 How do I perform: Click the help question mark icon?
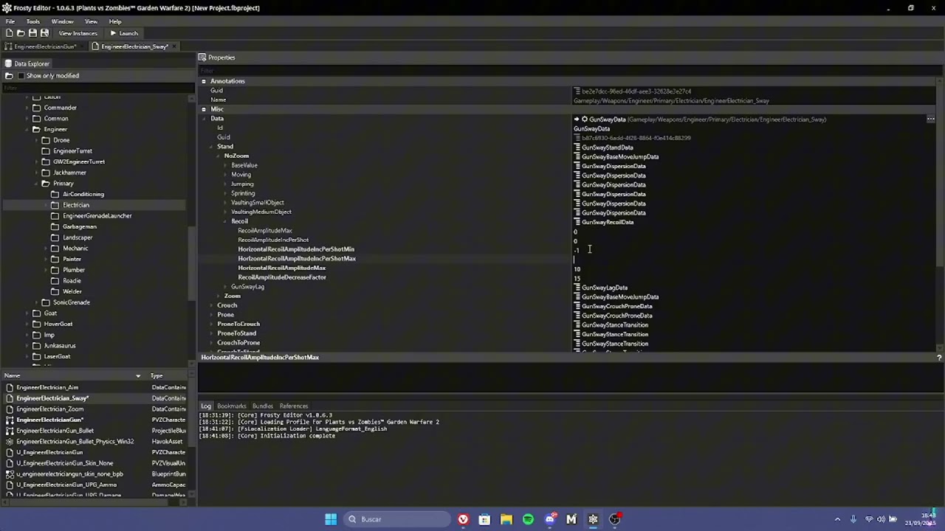(x=938, y=358)
